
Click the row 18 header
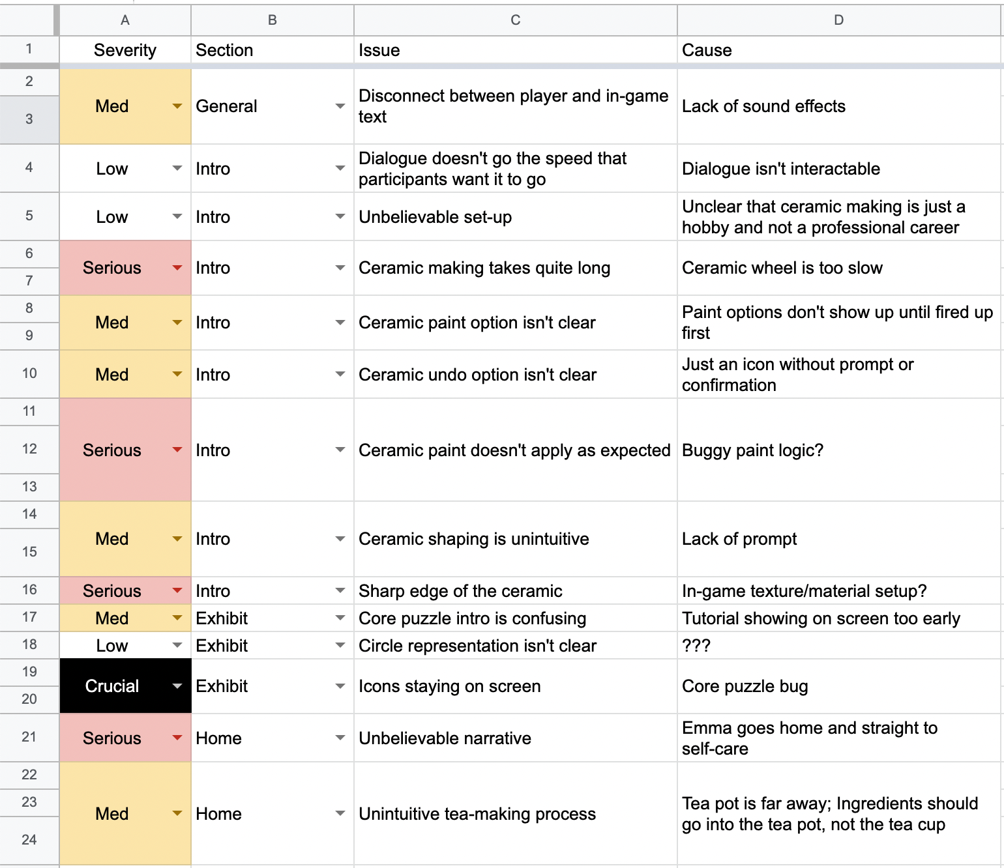click(29, 645)
